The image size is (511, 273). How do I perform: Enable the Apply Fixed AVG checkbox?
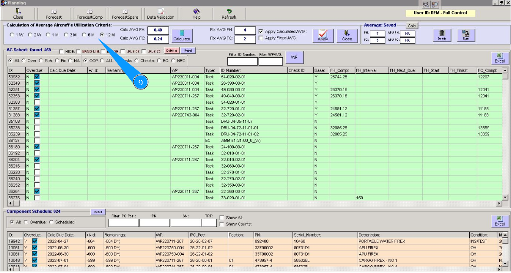261,38
